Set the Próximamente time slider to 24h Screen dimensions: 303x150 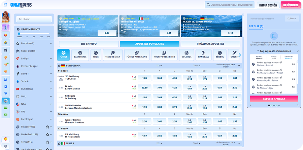coord(41,36)
